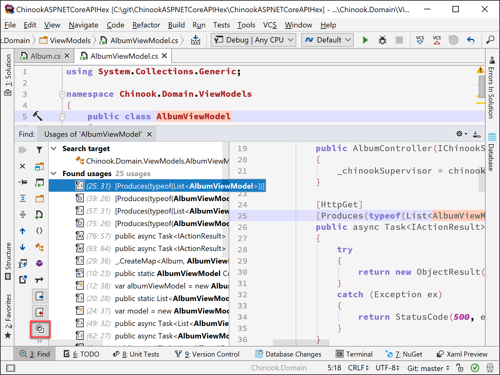
Task: Open the Default run configuration dropdown
Action: tap(327, 40)
